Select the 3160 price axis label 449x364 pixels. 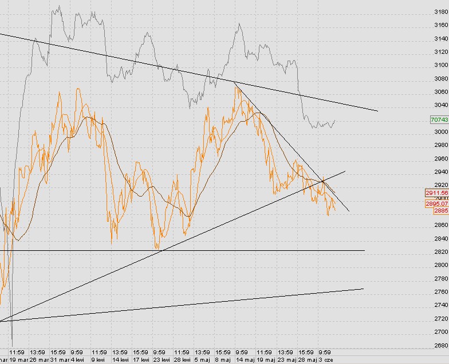[441, 25]
